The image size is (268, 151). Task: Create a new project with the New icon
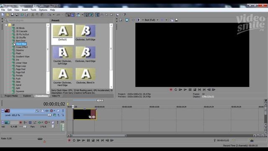point(3,15)
